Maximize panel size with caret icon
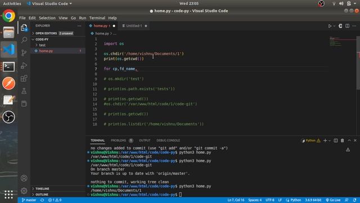The image size is (360, 203). [x=349, y=140]
